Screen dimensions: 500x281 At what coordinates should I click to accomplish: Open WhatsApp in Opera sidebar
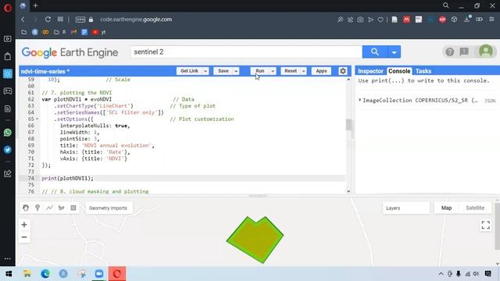click(8, 133)
